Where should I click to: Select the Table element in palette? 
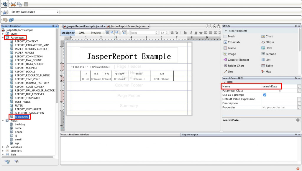pyautogui.click(x=267, y=66)
